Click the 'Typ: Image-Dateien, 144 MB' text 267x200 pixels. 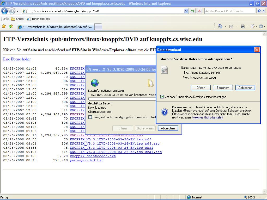click(x=202, y=73)
